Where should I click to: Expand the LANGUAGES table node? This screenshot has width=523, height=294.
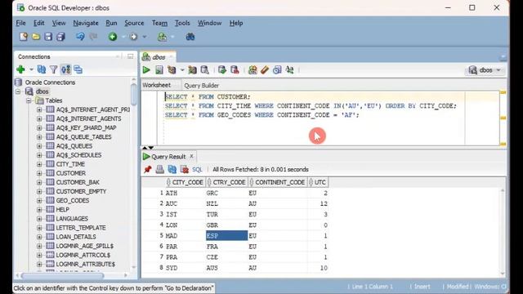(39, 219)
